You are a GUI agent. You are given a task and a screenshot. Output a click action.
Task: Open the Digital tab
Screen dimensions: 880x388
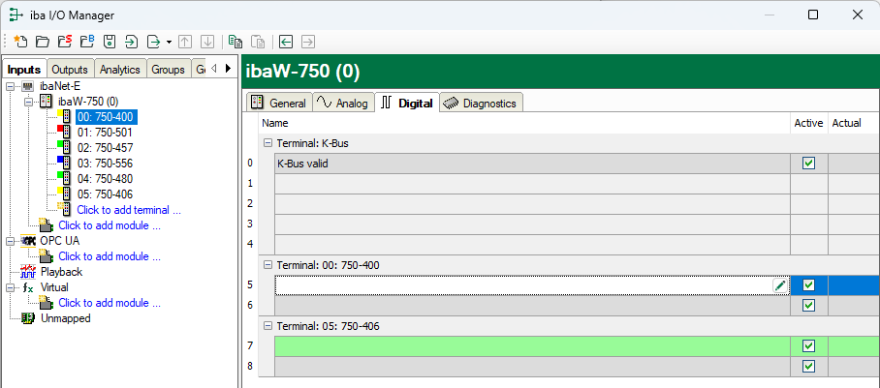click(407, 103)
